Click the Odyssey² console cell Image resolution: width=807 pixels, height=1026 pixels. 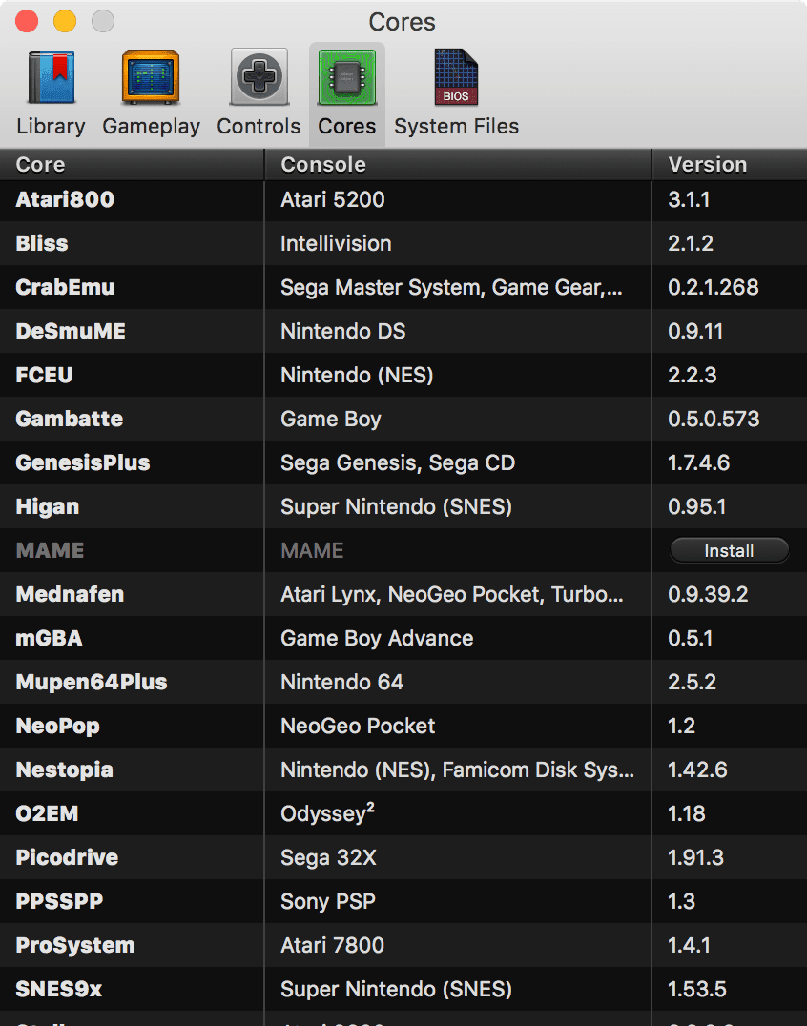tap(327, 813)
